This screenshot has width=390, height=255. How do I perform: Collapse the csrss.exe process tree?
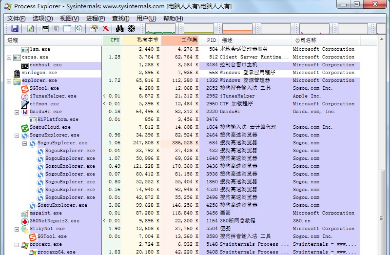click(9, 58)
